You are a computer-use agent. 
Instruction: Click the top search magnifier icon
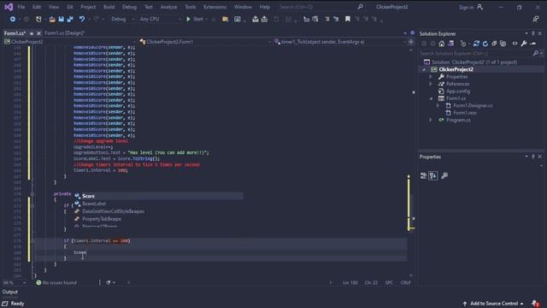point(360,7)
